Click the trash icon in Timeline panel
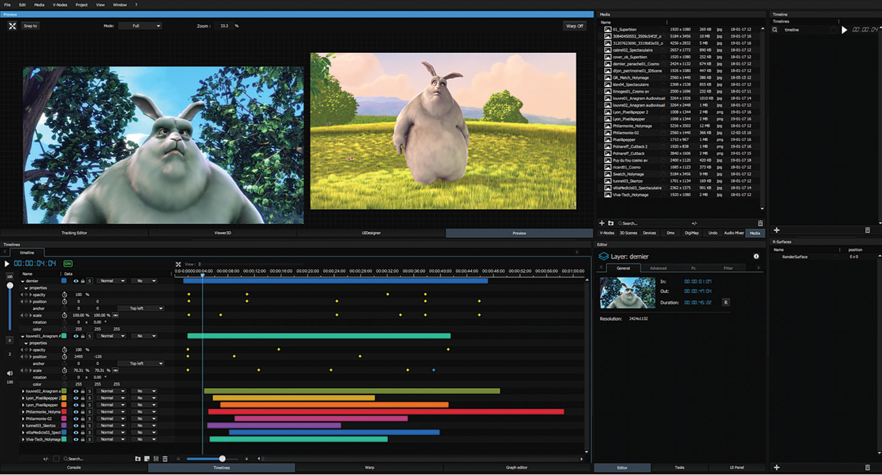 pyautogui.click(x=867, y=230)
